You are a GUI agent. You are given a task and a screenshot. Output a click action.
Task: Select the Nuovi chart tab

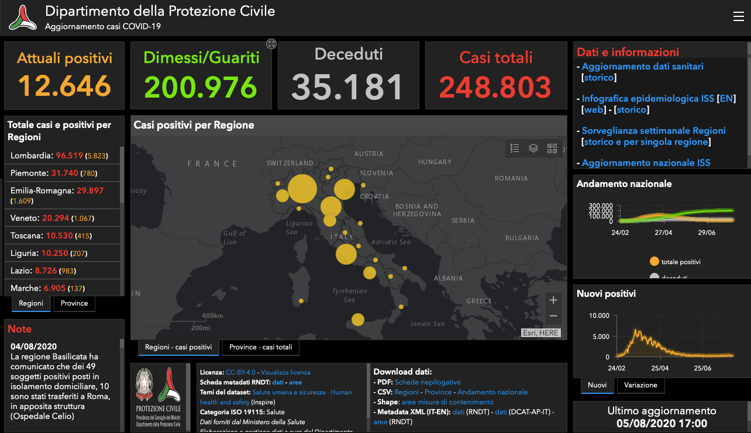click(597, 385)
